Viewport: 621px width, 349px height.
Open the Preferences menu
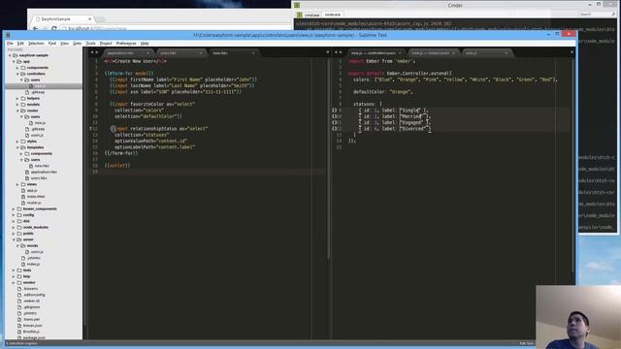pos(126,43)
